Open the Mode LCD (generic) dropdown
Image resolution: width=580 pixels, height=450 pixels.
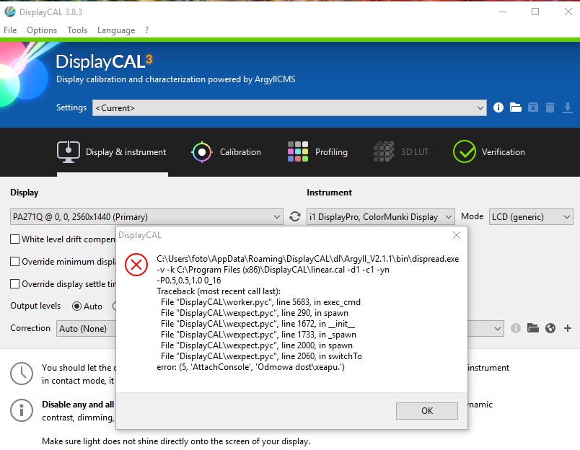coord(531,216)
